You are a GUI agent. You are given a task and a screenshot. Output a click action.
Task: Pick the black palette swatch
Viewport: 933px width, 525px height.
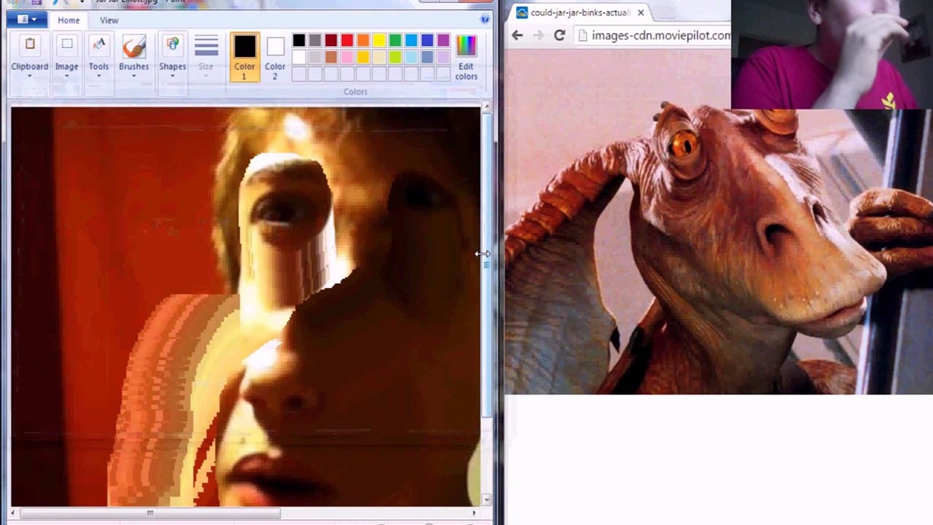click(299, 40)
